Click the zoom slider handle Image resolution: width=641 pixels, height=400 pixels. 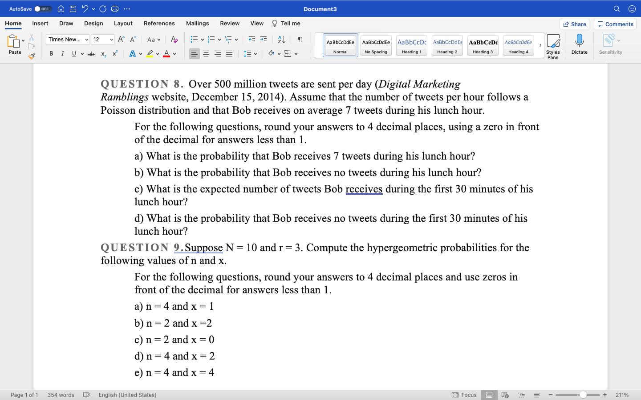(583, 395)
